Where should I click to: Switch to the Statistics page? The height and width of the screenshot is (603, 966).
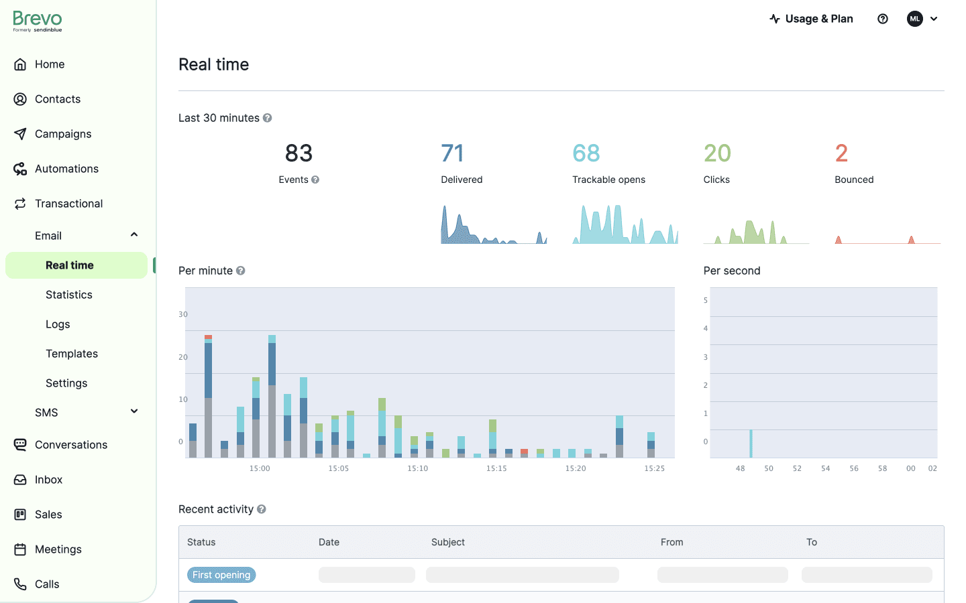[x=68, y=294]
